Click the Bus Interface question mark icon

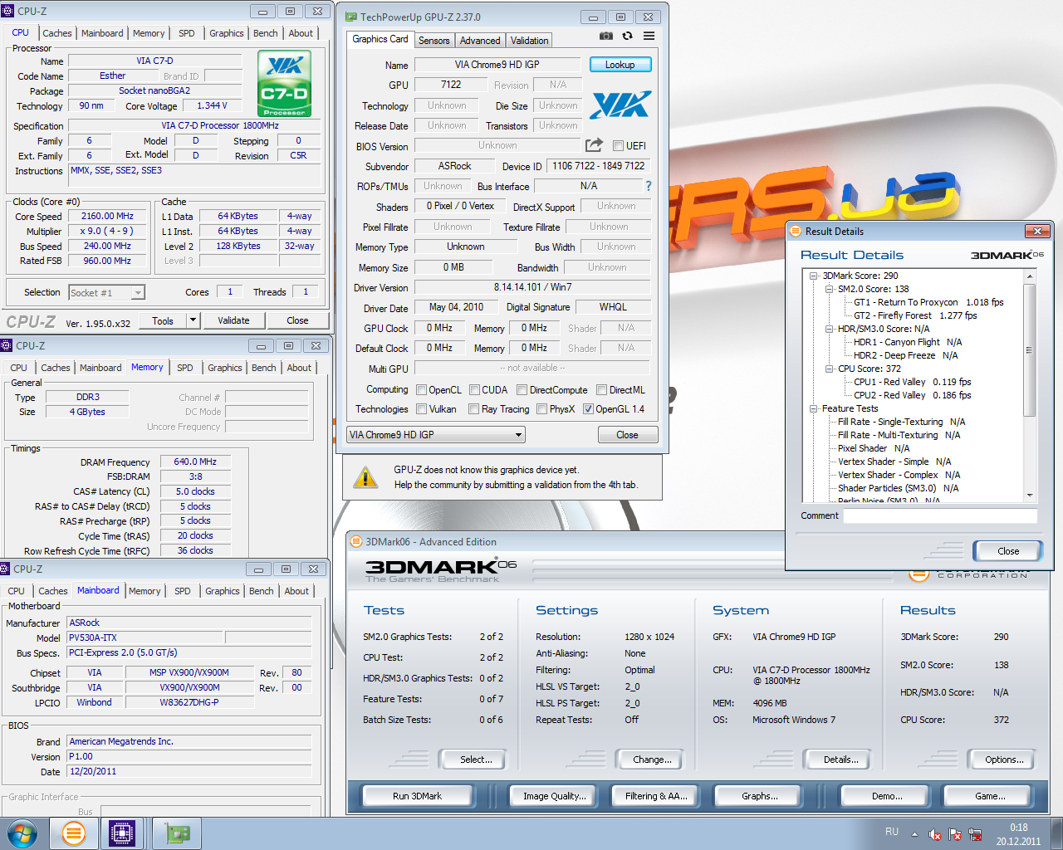coord(649,186)
